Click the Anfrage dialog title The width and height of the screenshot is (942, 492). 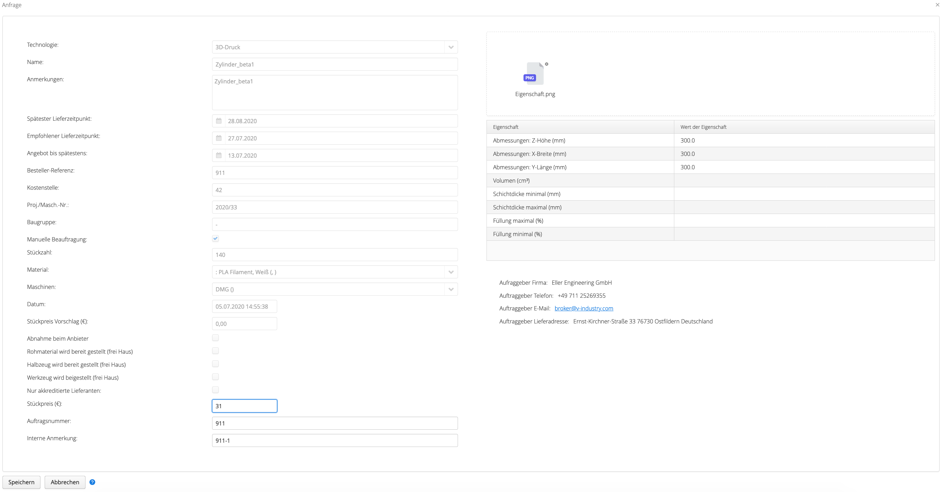click(x=12, y=5)
